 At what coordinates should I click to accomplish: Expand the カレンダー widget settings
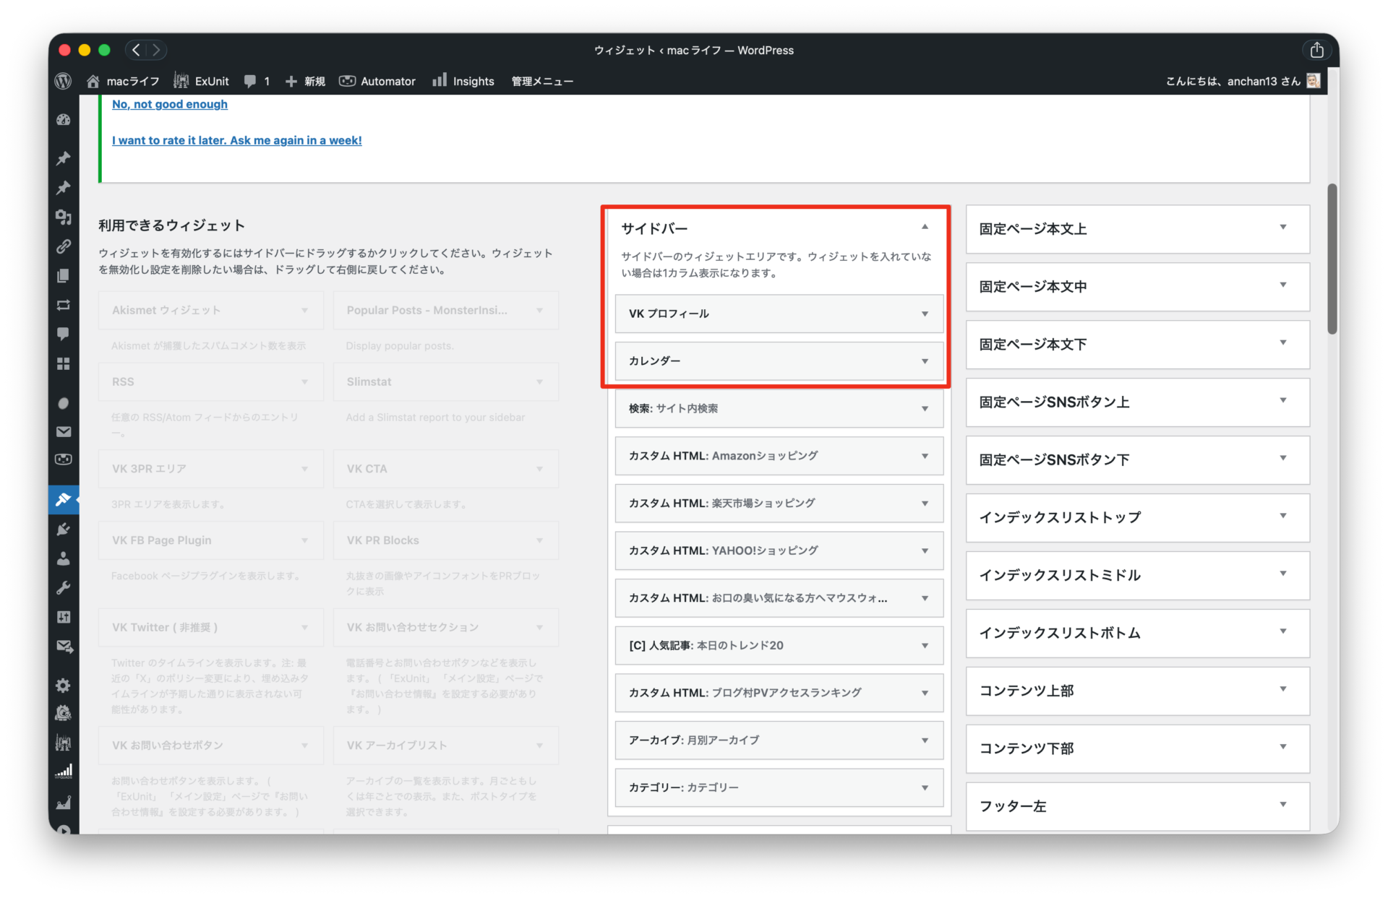(925, 361)
